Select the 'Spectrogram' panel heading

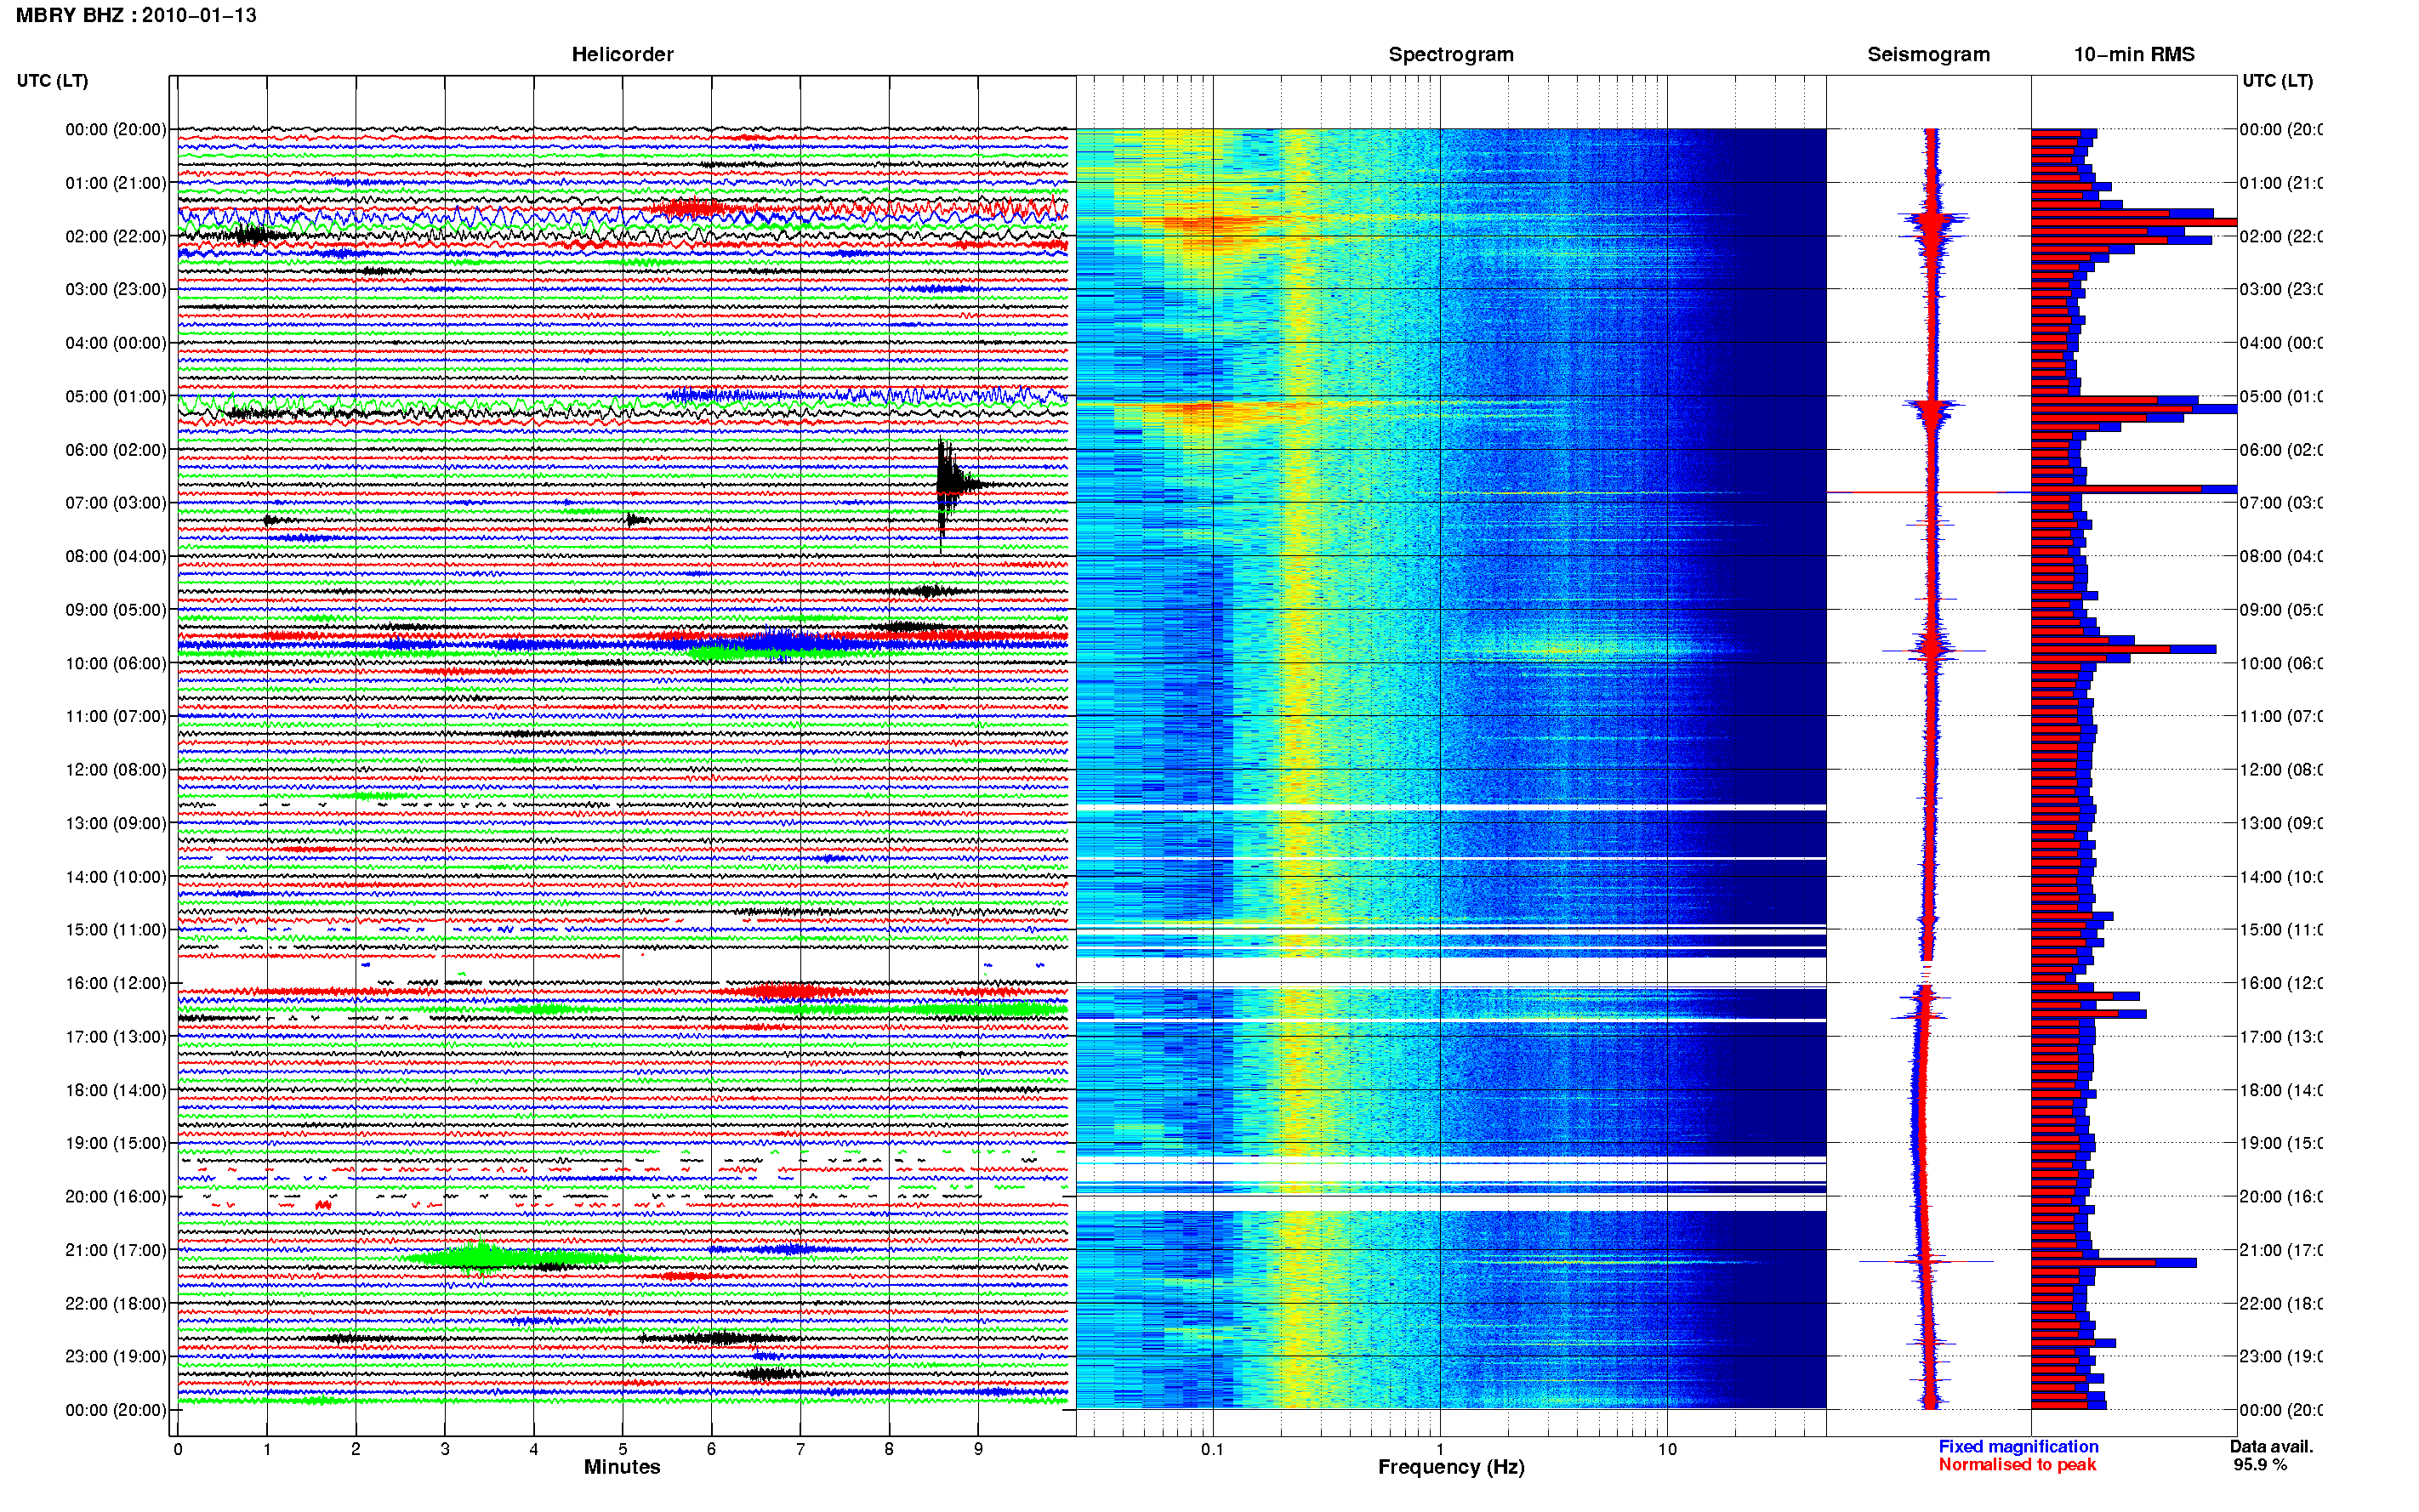click(1450, 54)
